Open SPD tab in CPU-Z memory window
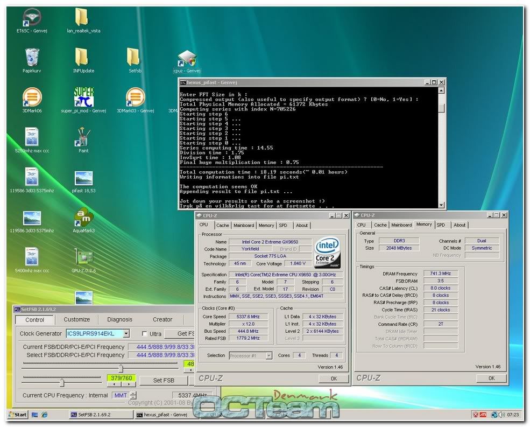The width and height of the screenshot is (530, 427). pos(441,225)
